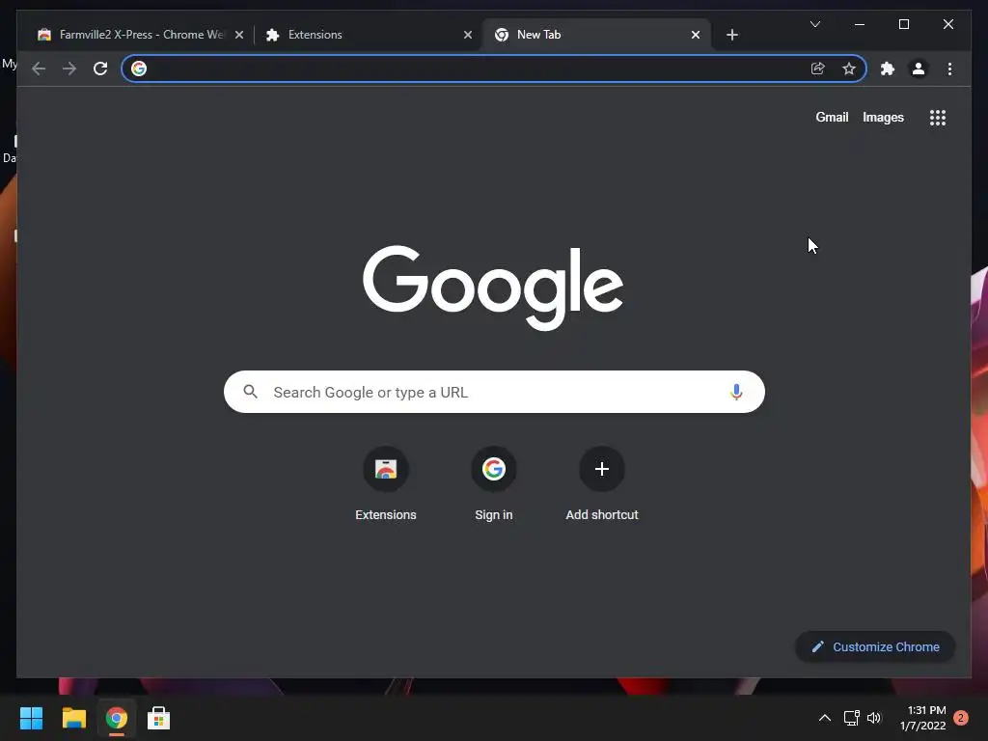The image size is (988, 741).
Task: Open the Google apps grid
Action: pos(938,118)
